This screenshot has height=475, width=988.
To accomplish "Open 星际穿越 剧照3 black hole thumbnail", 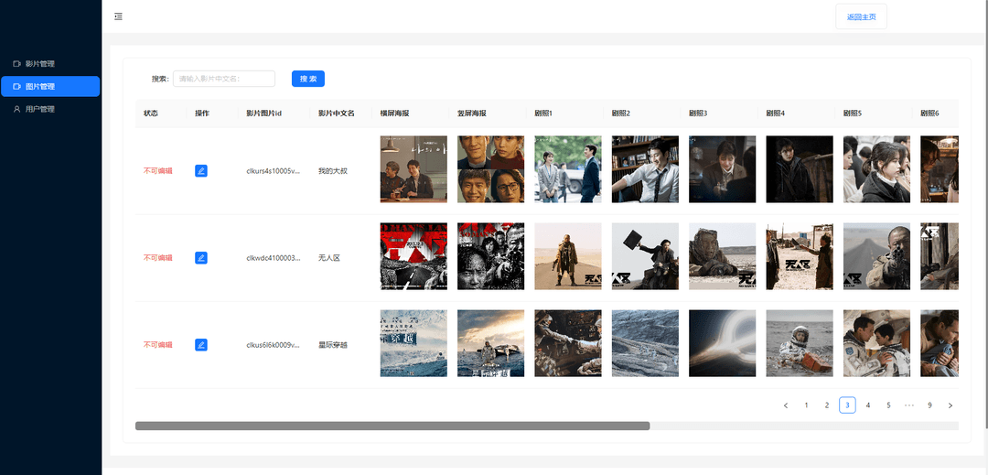I will tap(722, 343).
